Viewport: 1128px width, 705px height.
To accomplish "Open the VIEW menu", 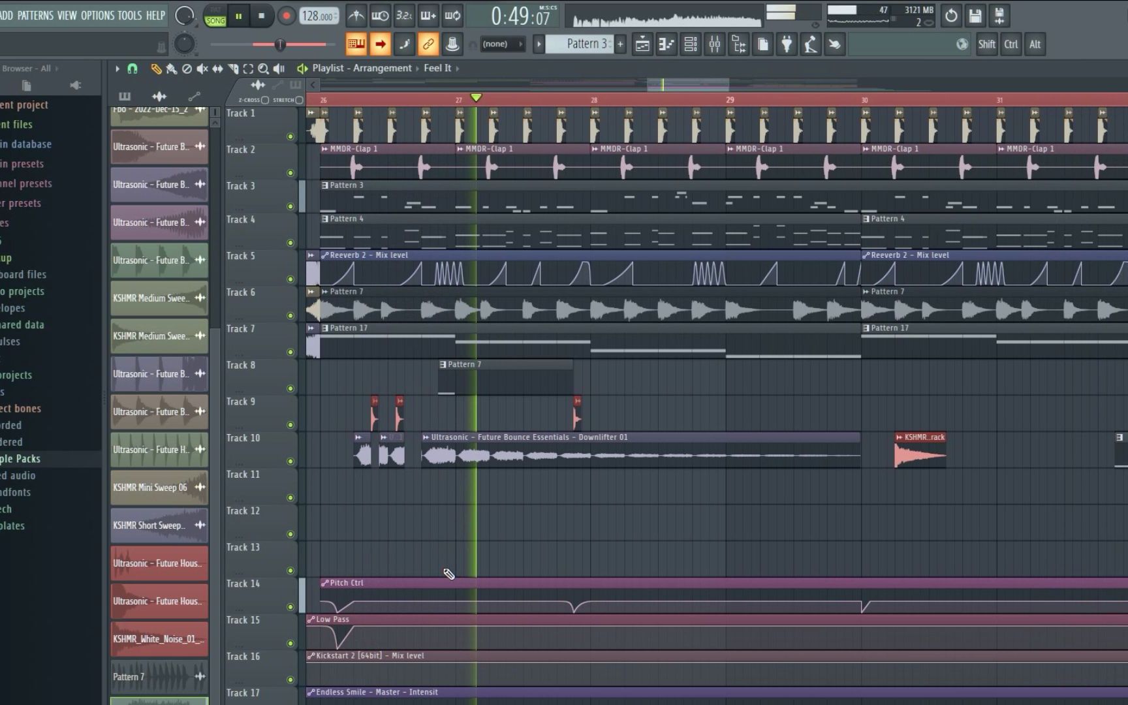I will pos(67,15).
